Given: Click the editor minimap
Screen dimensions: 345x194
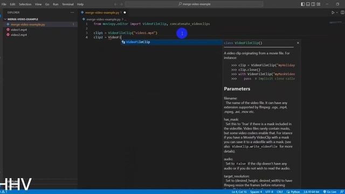Looking at the screenshot, I should coord(335,23).
